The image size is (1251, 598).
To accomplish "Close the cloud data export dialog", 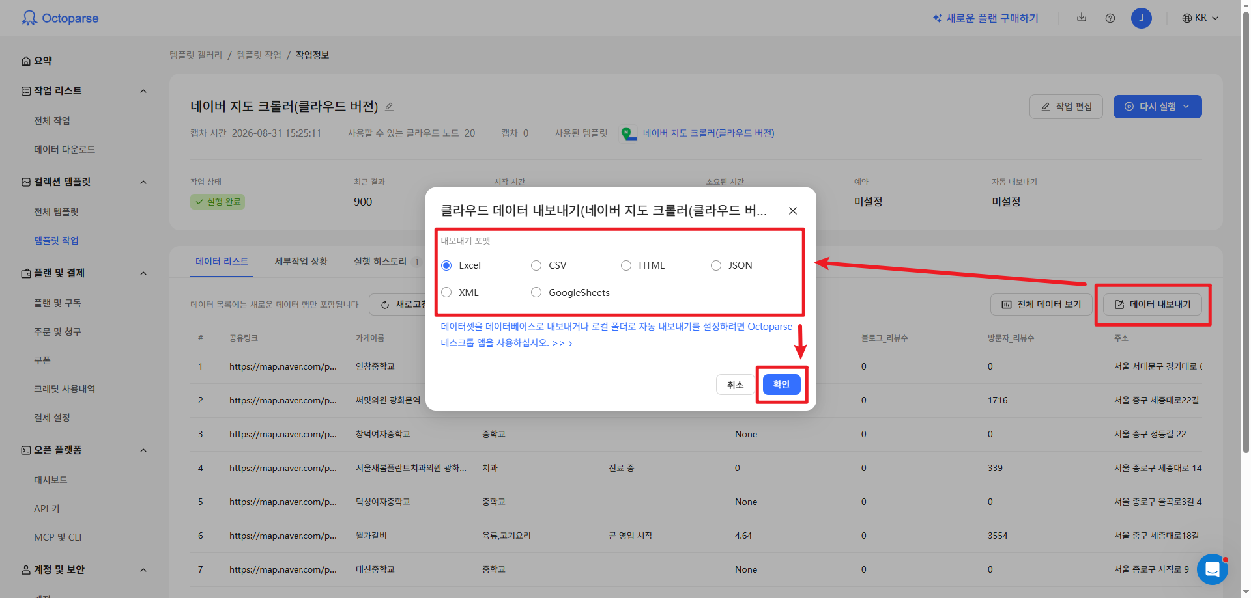I will 793,211.
